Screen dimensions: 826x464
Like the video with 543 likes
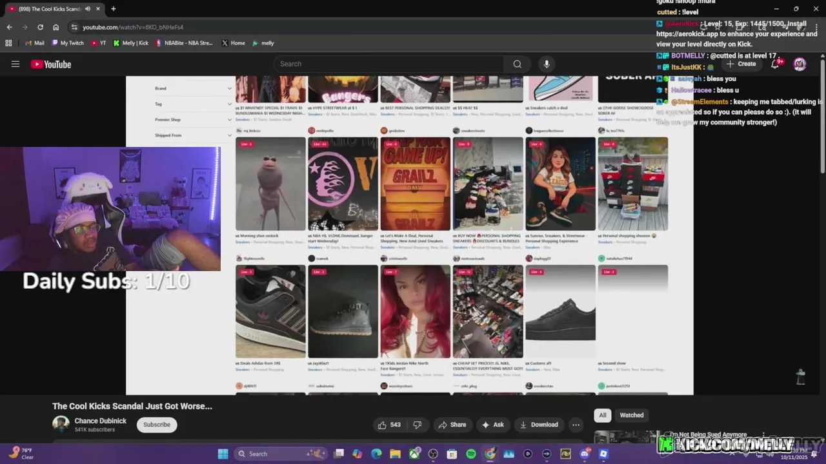click(x=390, y=425)
